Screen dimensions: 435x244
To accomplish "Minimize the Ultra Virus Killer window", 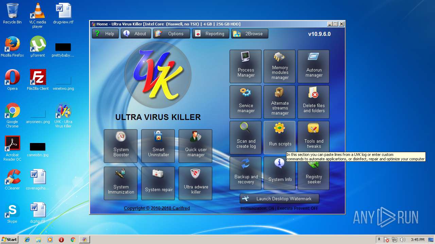I will (x=330, y=24).
